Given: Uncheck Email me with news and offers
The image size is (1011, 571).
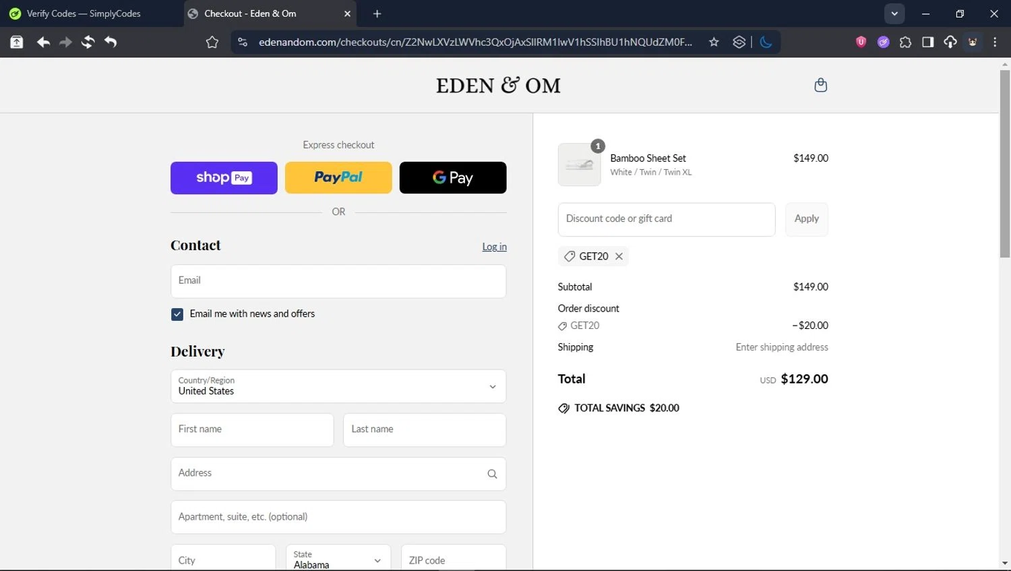Looking at the screenshot, I should (177, 314).
